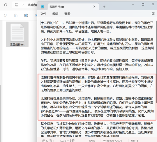Viewport: 157px width, 142px height.
Task: Click the This PC monitor icon in File Explorer
Action: click(x=17, y=5)
